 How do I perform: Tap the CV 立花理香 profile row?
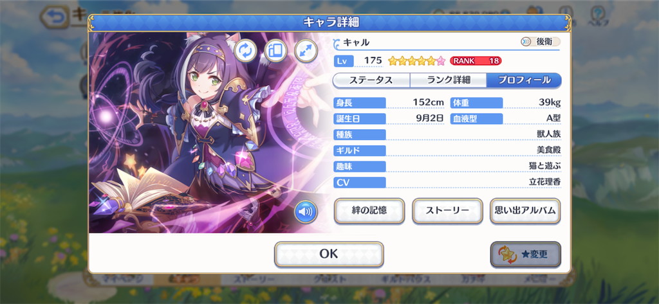447,183
